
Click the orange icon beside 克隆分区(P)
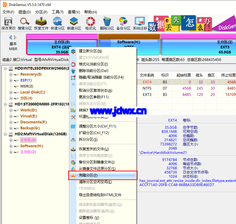73,175
